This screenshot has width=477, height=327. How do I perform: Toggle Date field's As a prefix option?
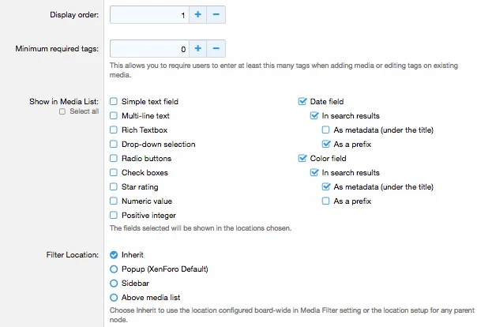326,145
